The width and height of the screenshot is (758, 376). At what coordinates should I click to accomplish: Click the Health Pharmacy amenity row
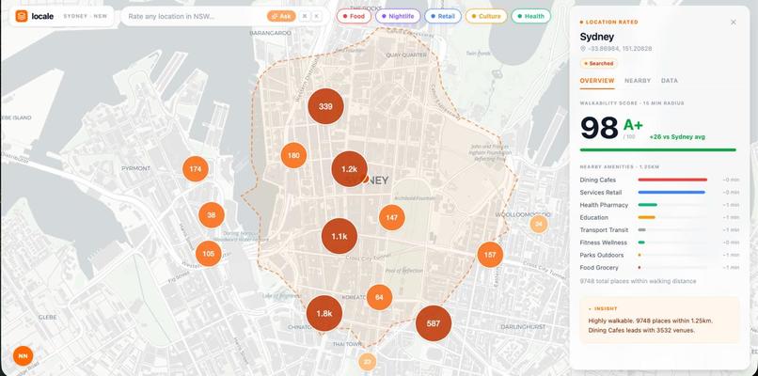coord(660,205)
